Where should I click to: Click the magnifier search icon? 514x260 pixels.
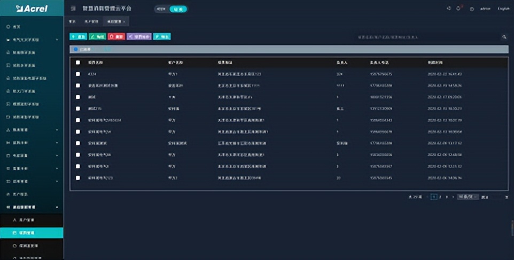pyautogui.click(x=504, y=37)
